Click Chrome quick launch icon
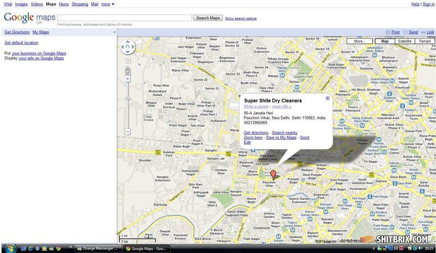Image resolution: width=436 pixels, height=253 pixels. click(x=58, y=249)
